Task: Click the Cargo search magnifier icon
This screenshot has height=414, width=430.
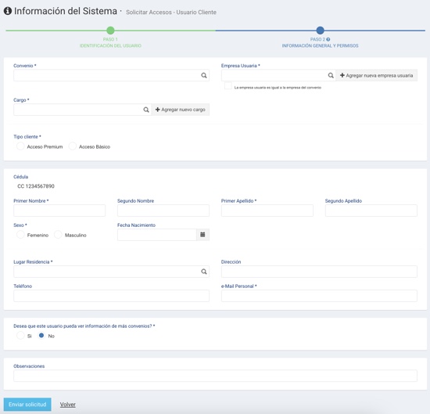Action: click(146, 110)
